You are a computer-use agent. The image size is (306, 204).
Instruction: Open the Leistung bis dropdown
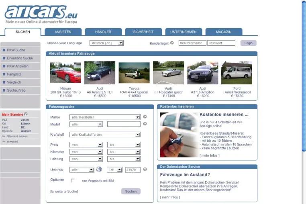coord(124,159)
